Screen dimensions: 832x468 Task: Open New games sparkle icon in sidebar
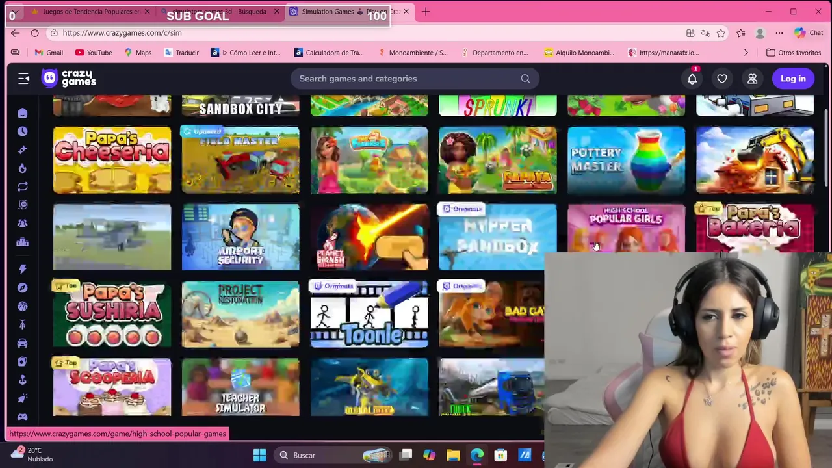coord(23,149)
